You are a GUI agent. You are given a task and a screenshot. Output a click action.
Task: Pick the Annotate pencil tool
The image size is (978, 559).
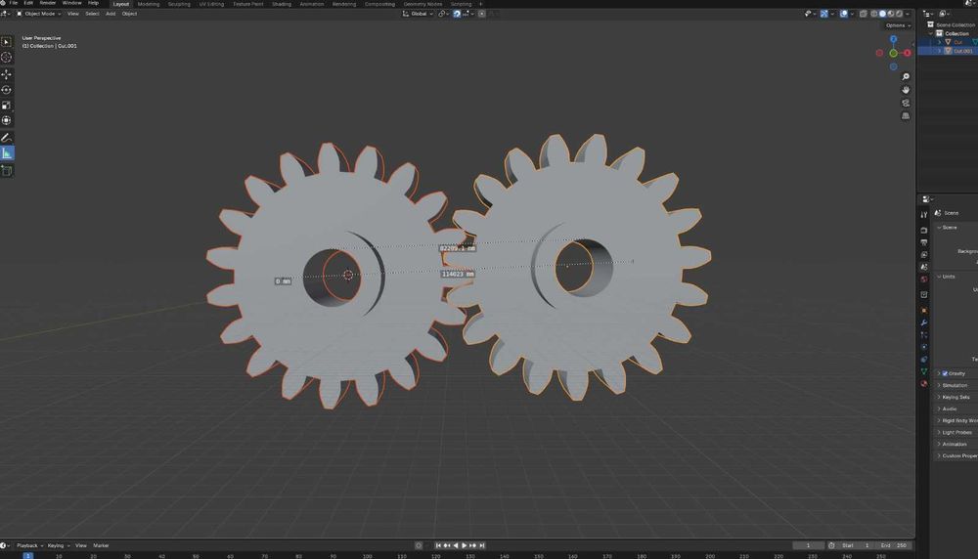(7, 138)
